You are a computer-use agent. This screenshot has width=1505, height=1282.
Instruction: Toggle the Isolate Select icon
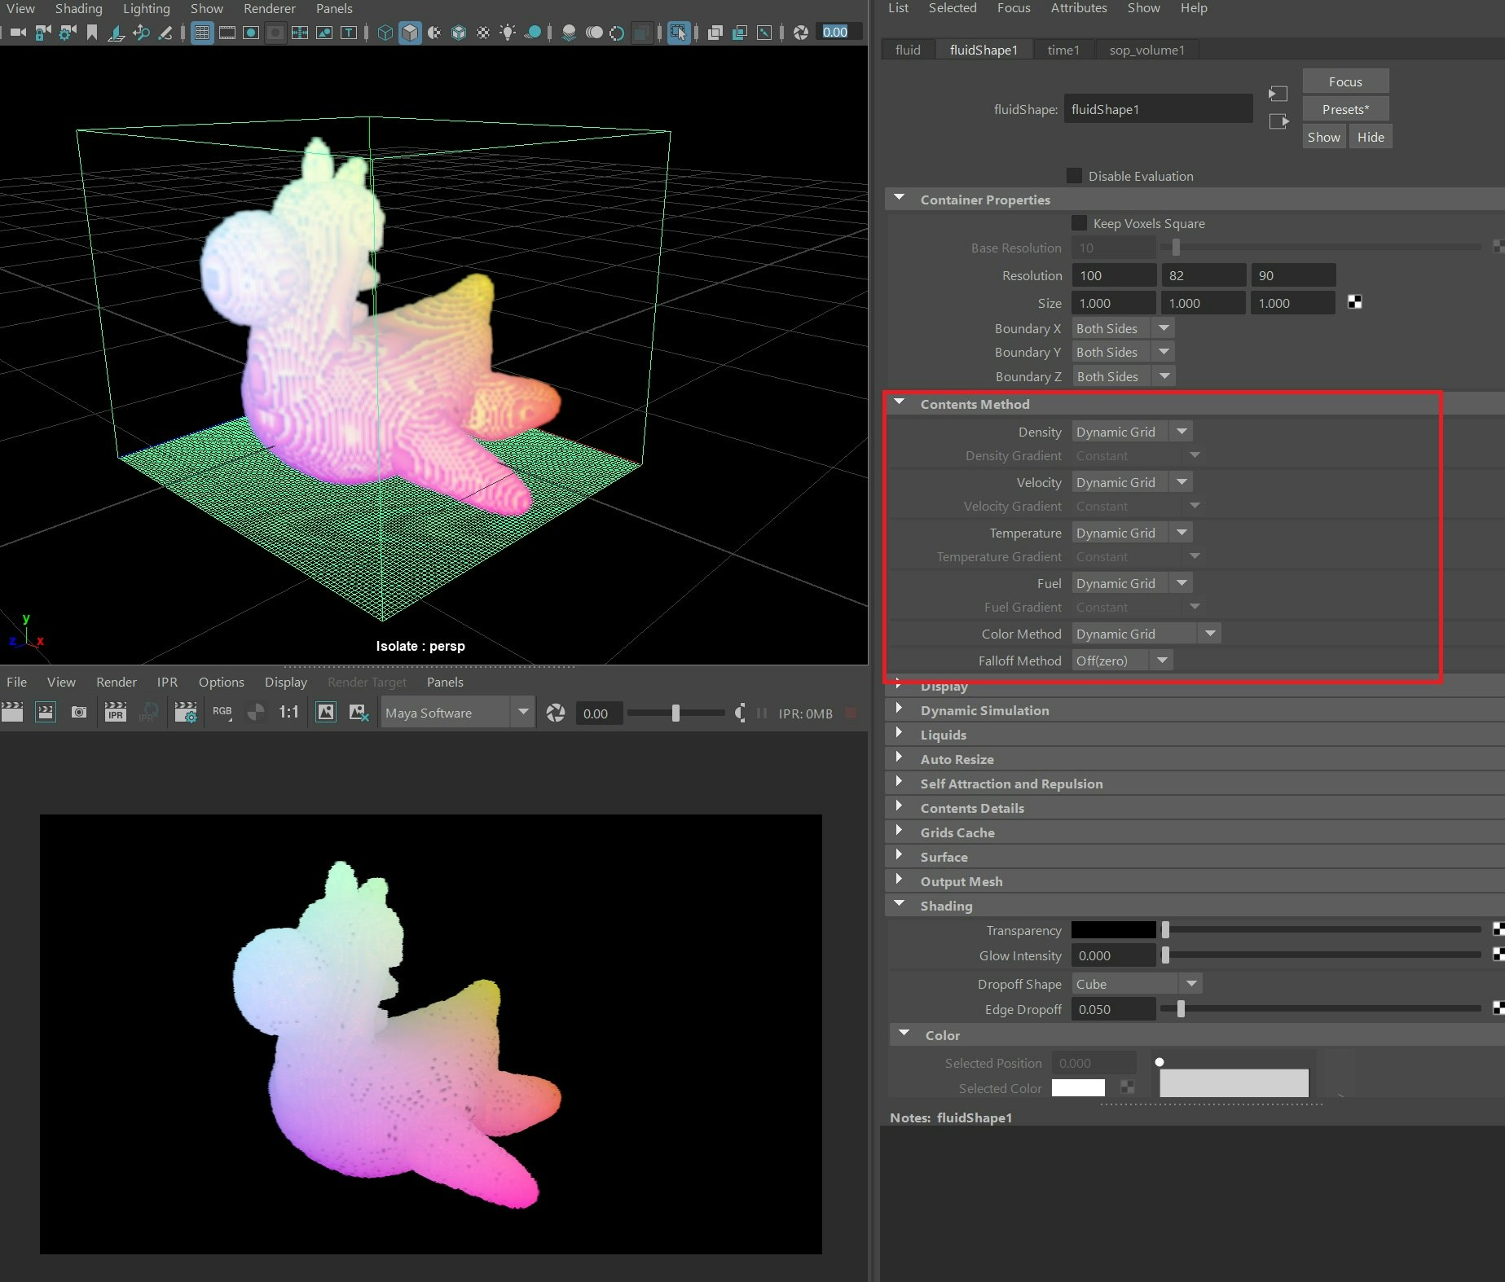click(678, 33)
